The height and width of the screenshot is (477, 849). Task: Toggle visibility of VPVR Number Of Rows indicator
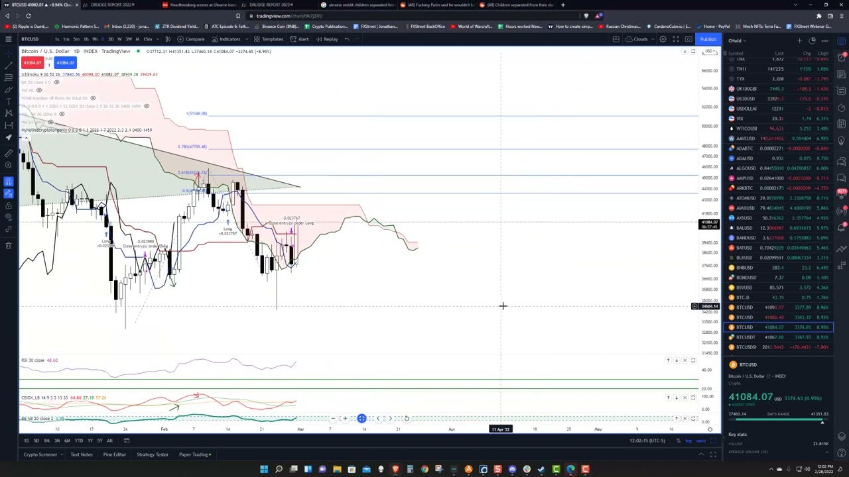[93, 98]
